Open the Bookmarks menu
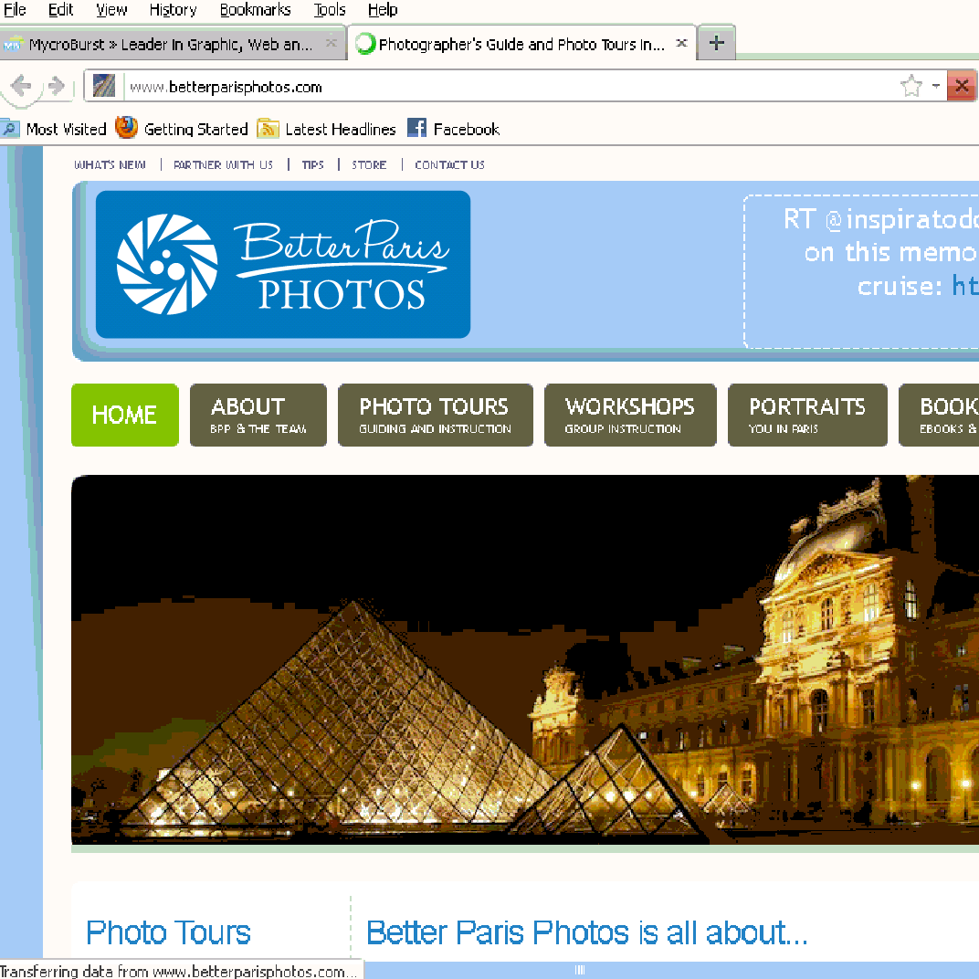This screenshot has height=979, width=979. point(255,10)
